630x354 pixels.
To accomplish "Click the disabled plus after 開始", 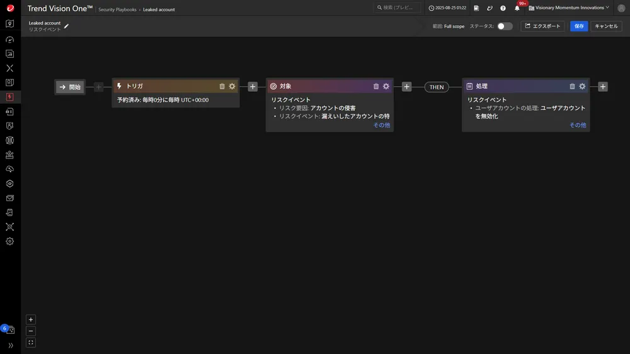I will [99, 87].
